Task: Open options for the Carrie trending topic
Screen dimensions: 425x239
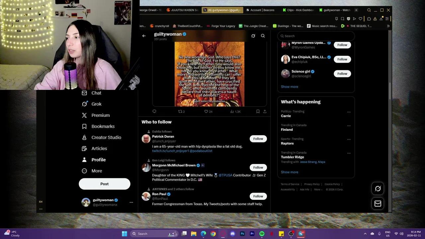Action: pyautogui.click(x=349, y=112)
